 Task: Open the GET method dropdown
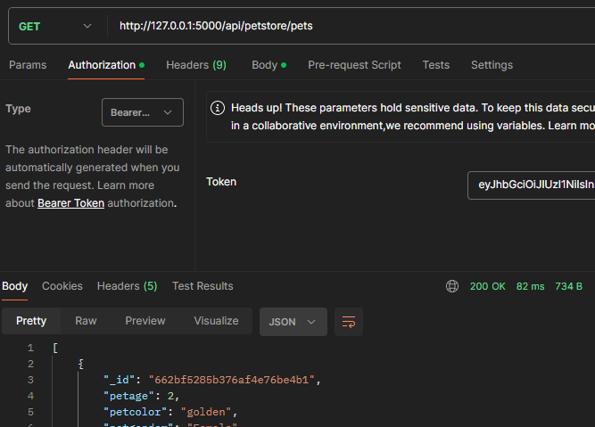point(55,26)
